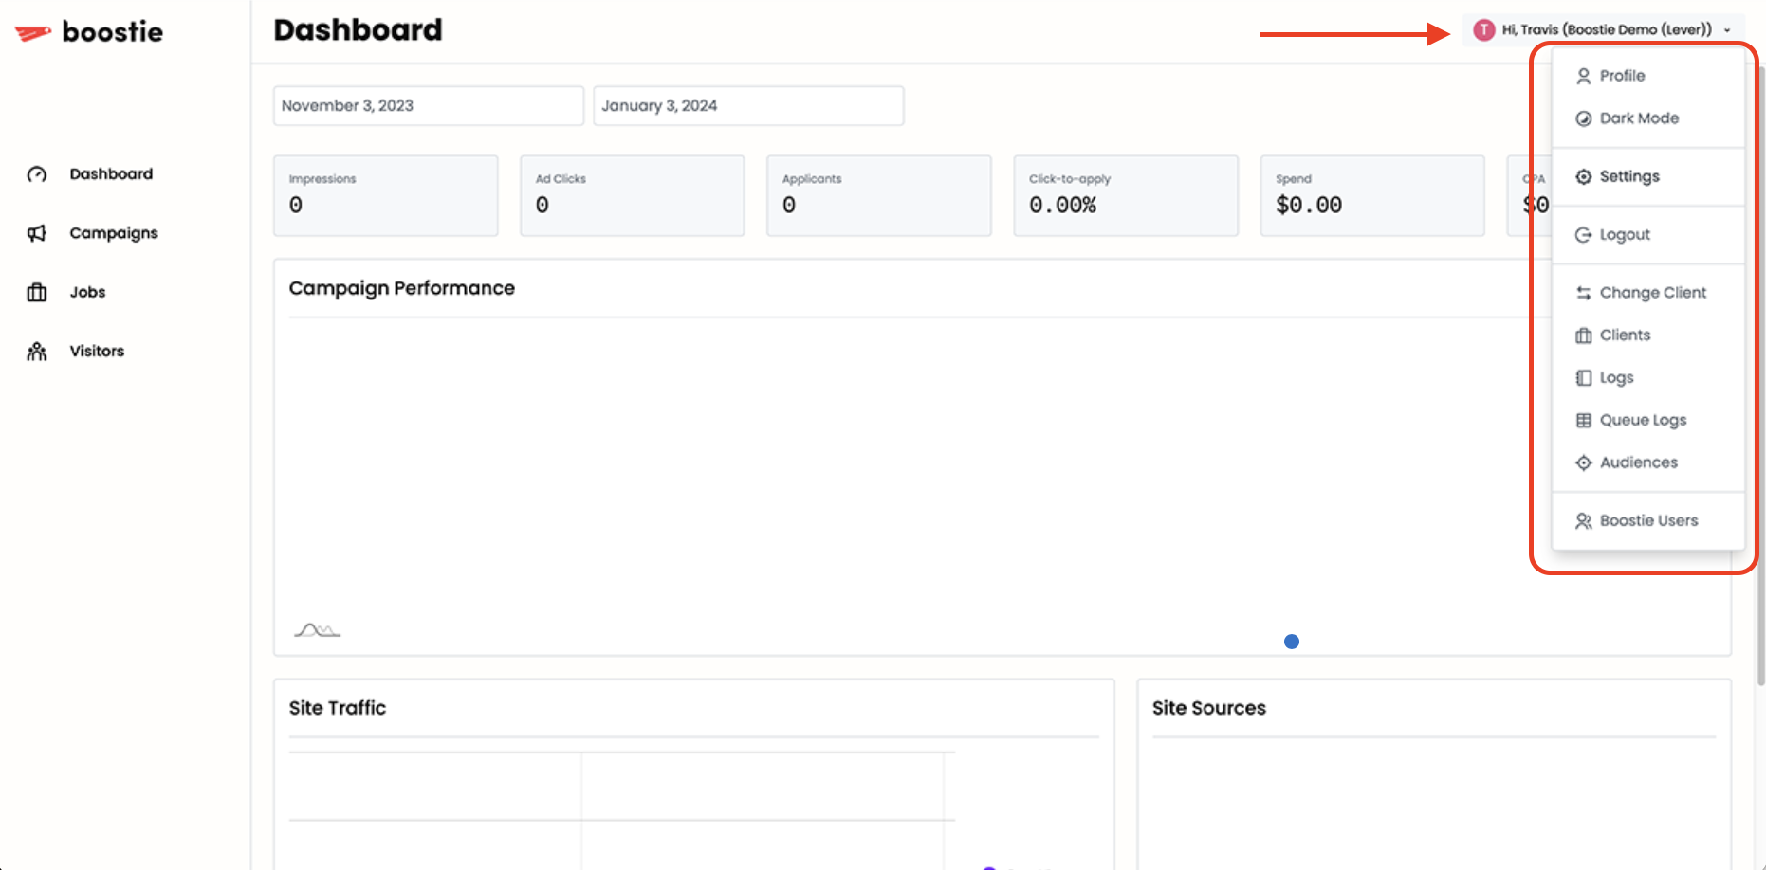Click the Jobs briefcase icon in sidebar
This screenshot has width=1766, height=870.
36,292
